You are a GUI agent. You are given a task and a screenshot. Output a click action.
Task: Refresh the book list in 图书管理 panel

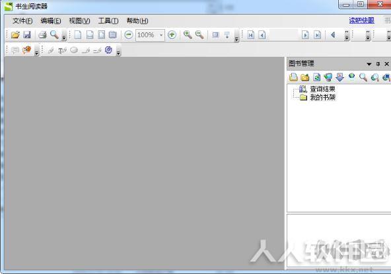coord(316,77)
